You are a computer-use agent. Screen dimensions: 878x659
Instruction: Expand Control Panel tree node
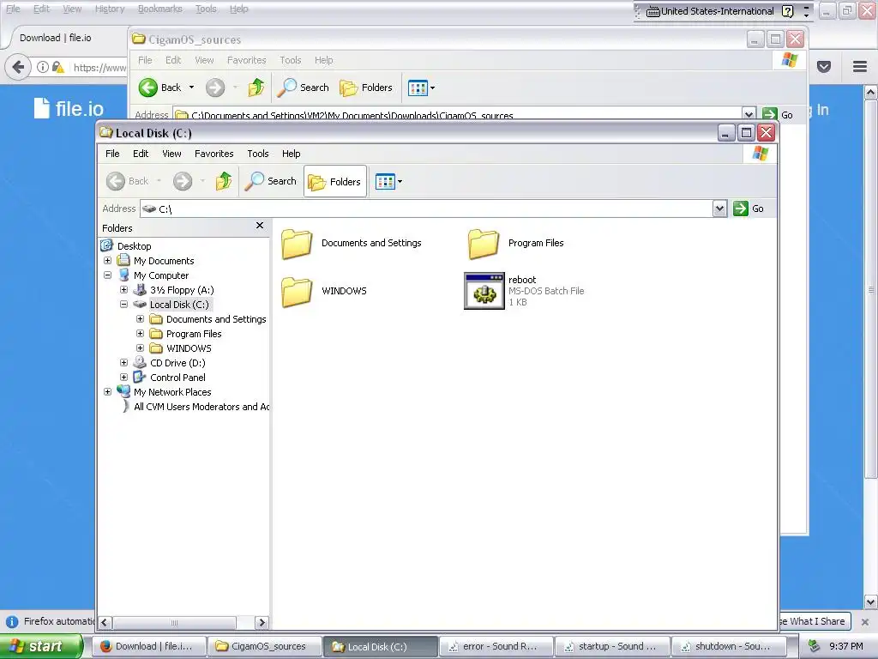pos(123,378)
